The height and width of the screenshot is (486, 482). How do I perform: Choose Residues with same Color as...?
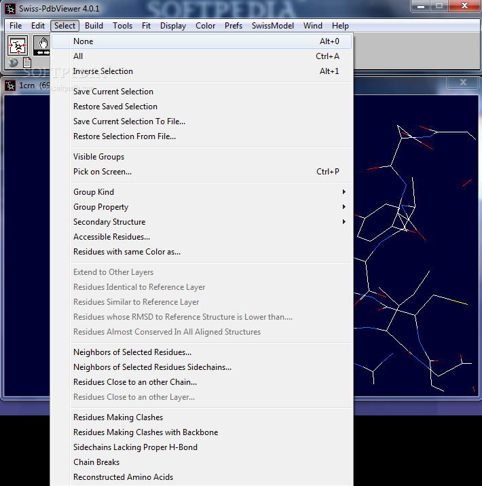click(202, 251)
